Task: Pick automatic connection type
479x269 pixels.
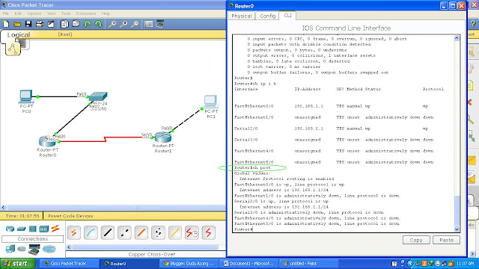Action: 74,232
